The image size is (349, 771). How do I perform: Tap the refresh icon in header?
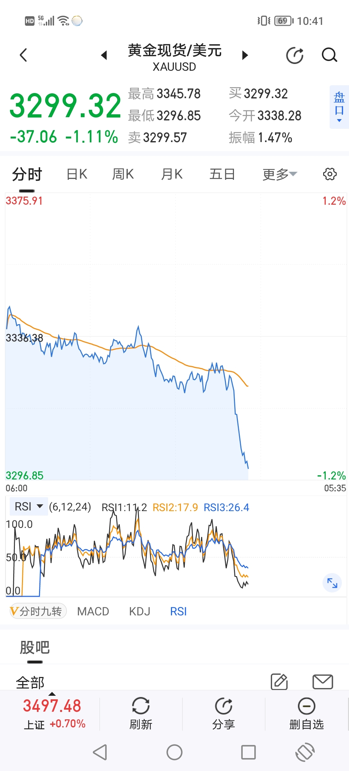coord(295,55)
